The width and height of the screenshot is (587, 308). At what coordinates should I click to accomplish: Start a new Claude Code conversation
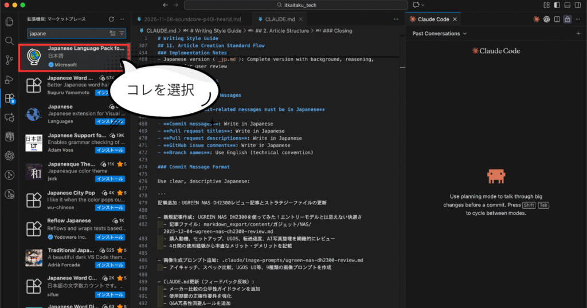tap(578, 33)
